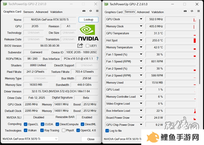This screenshot has width=204, height=145.
Task: Switch to Graphics Card tab in right window
Action: click(x=113, y=12)
